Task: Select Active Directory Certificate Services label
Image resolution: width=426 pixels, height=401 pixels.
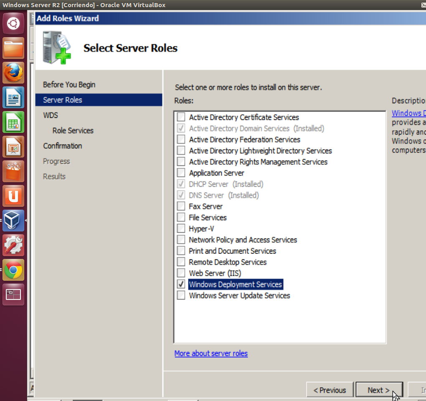Action: coord(244,117)
